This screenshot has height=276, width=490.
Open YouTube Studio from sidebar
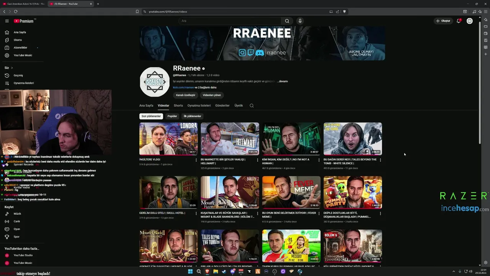pos(23,255)
